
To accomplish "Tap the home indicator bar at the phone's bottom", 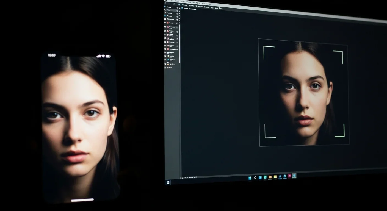I will [82, 200].
